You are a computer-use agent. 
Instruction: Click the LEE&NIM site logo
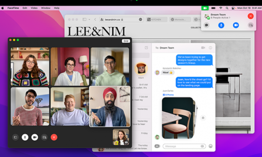coord(97,31)
